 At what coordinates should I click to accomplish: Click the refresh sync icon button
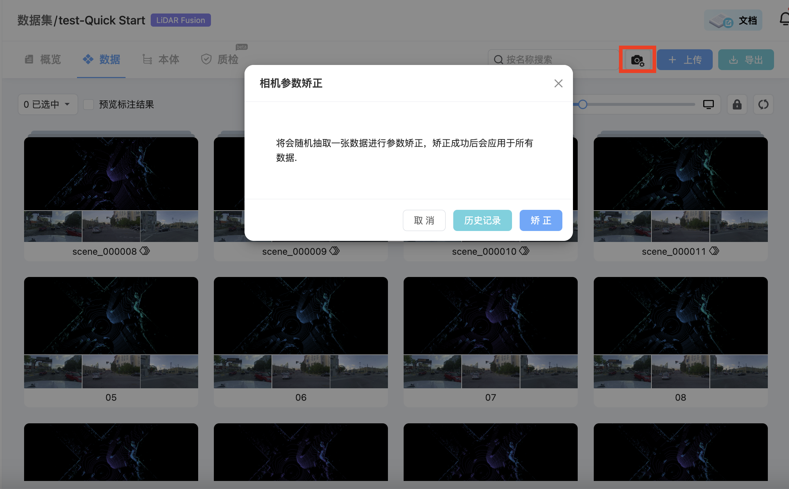[x=763, y=105]
